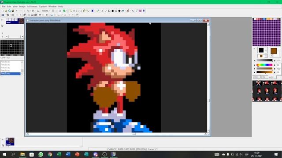Select the Flood fill tool

[x=122, y=11]
